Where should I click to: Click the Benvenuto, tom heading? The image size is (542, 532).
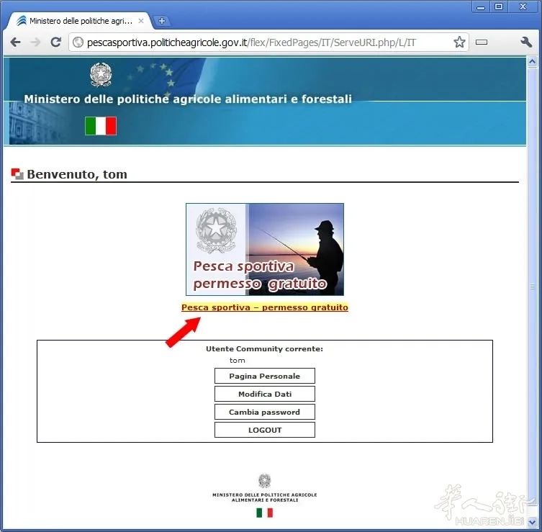(77, 174)
